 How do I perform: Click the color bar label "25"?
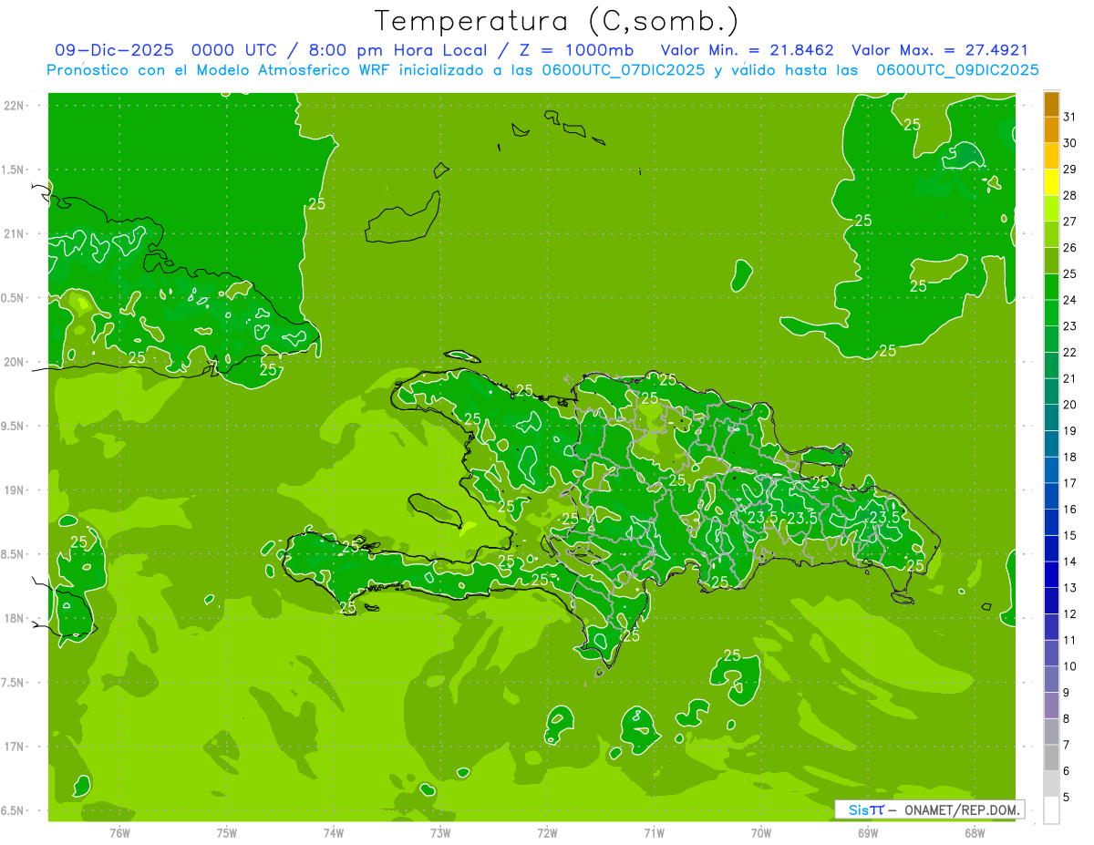[1070, 273]
